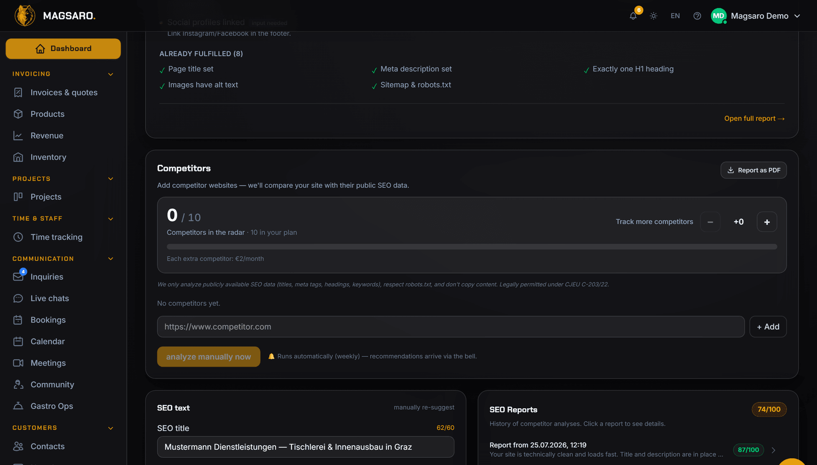Click the Magsaro lion logo
The height and width of the screenshot is (465, 817).
pyautogui.click(x=25, y=16)
